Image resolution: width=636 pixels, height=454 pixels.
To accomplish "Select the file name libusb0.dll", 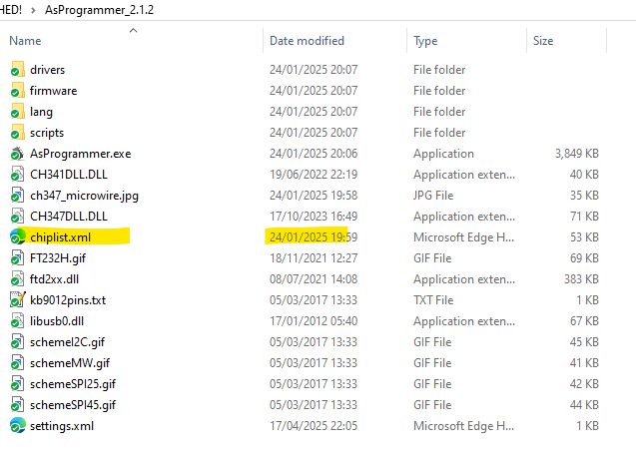I will click(57, 321).
